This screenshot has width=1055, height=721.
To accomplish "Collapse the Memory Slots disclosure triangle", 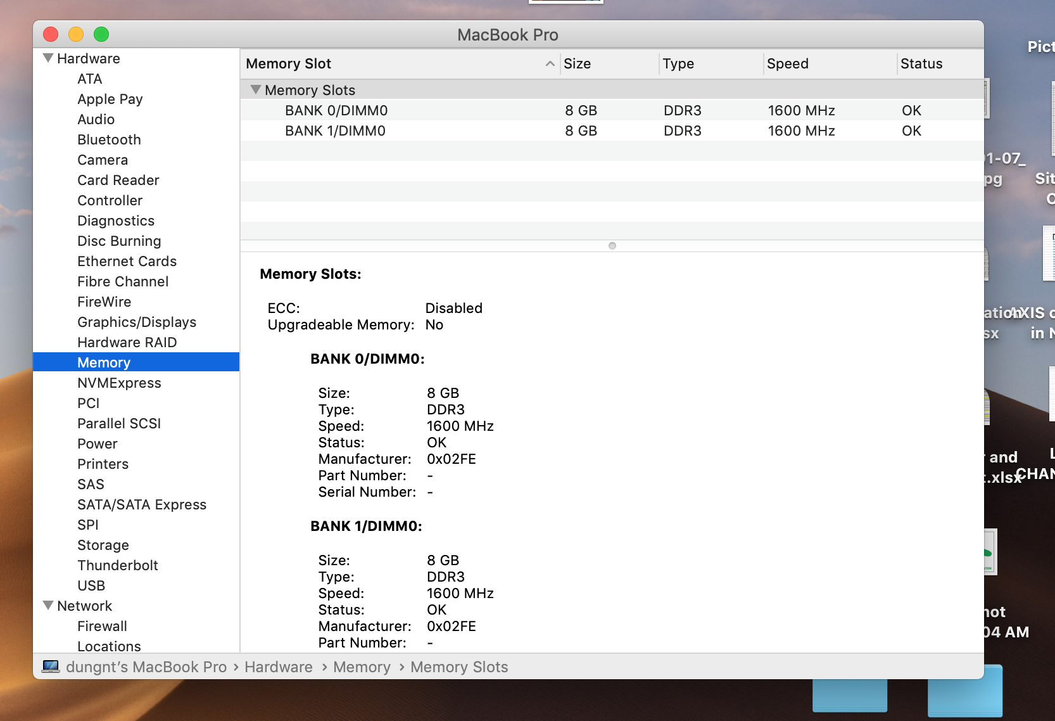I will 256,90.
